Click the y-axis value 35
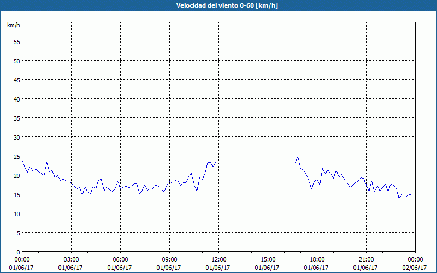Image resolution: width=437 pixels, height=273 pixels. (17, 118)
